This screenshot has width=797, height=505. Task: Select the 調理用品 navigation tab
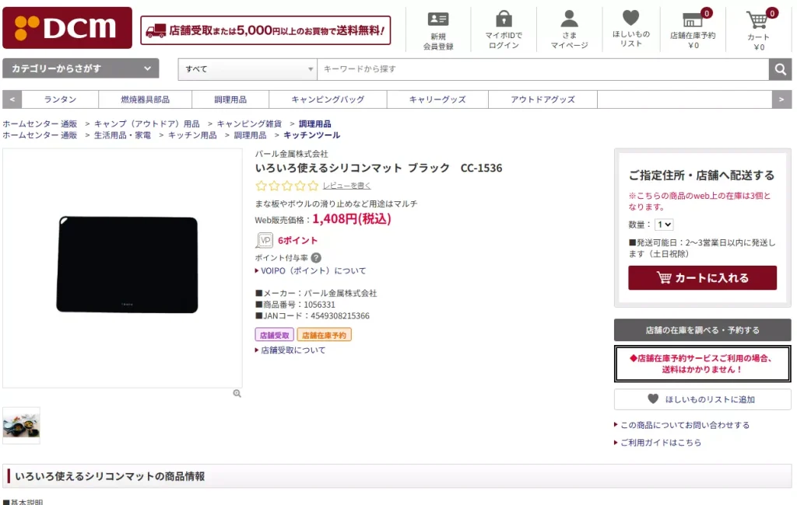point(229,99)
